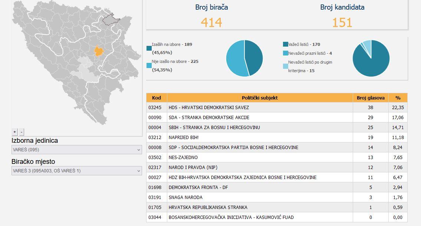Click party code 00004

155,128
